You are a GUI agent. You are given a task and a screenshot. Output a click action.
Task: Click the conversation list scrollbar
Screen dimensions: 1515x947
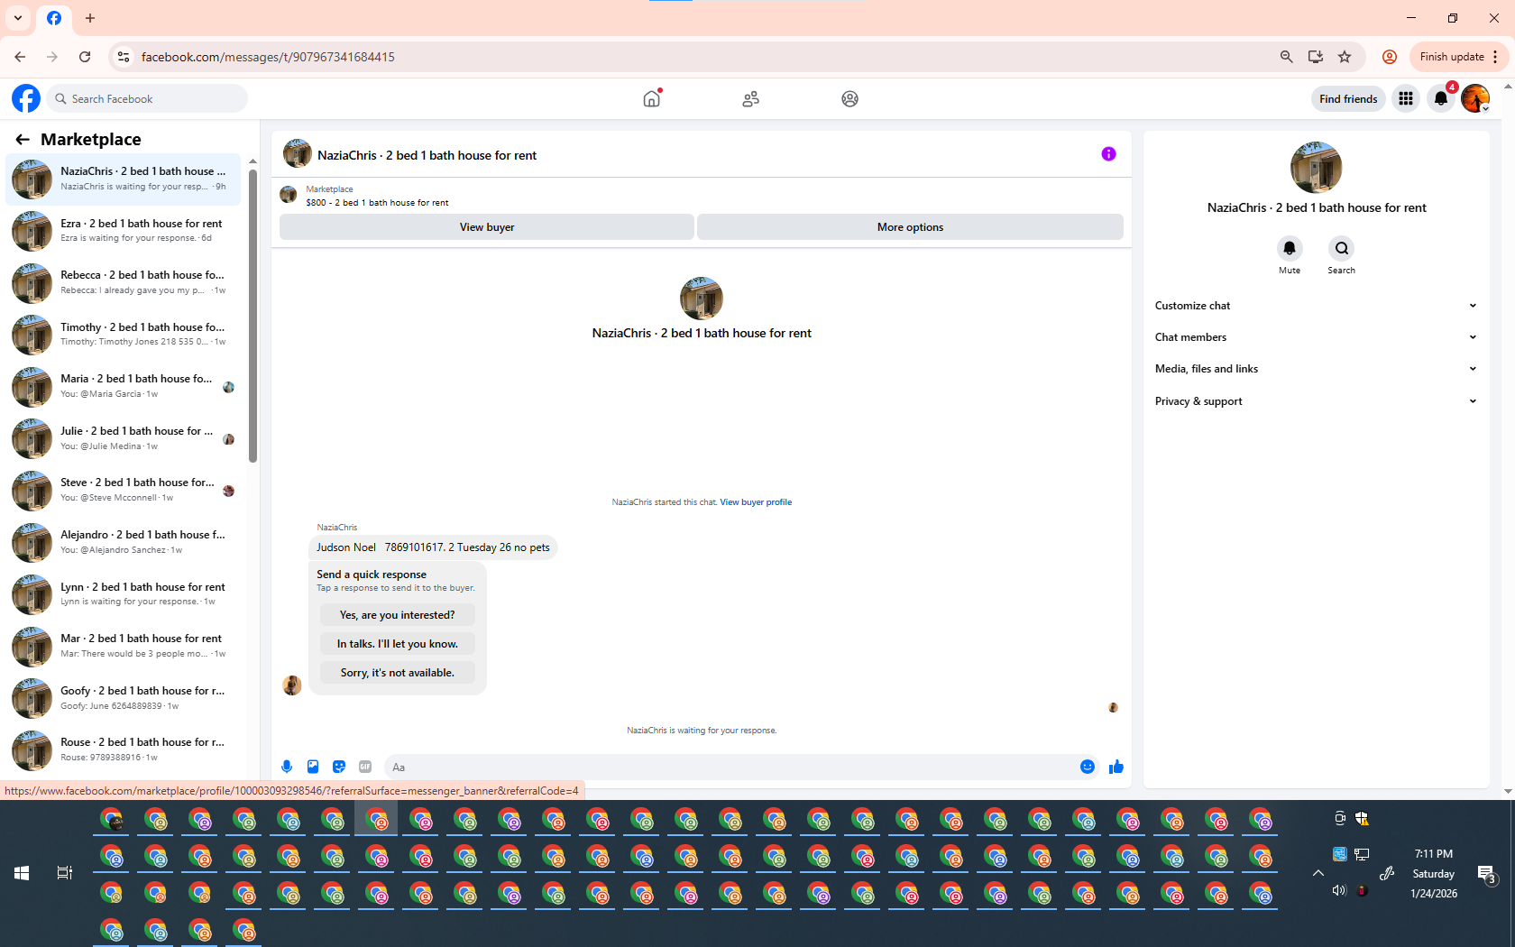coord(253,316)
